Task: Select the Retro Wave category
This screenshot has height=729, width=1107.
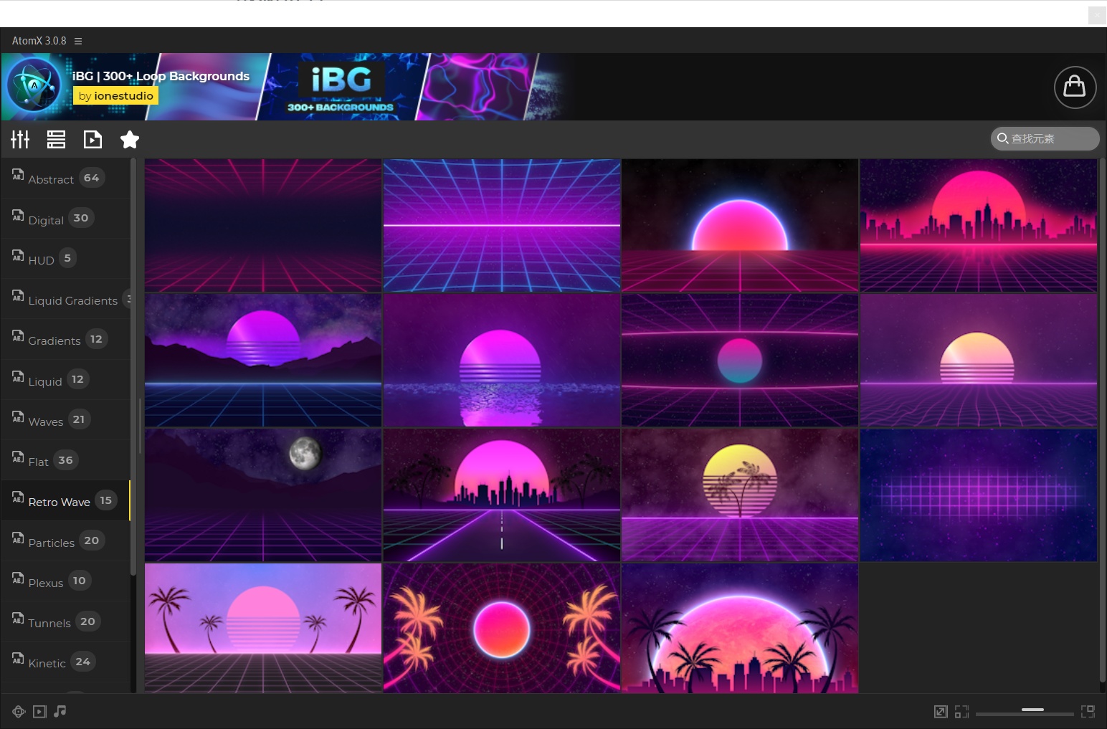Action: pos(65,500)
